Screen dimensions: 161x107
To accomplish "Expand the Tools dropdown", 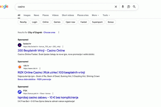I will [x=106, y=15].
